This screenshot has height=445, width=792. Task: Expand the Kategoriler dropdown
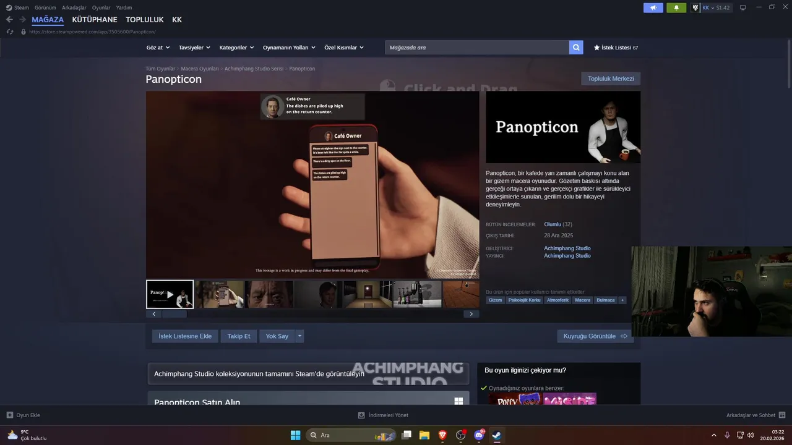point(236,48)
